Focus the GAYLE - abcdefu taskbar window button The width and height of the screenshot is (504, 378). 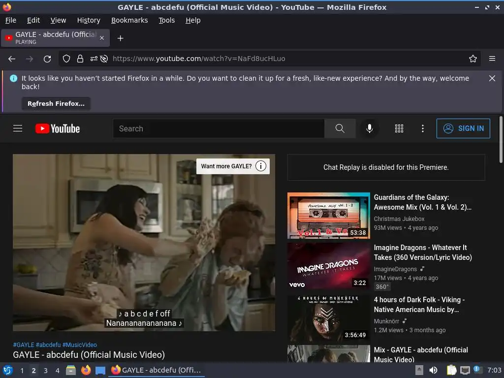coord(157,370)
